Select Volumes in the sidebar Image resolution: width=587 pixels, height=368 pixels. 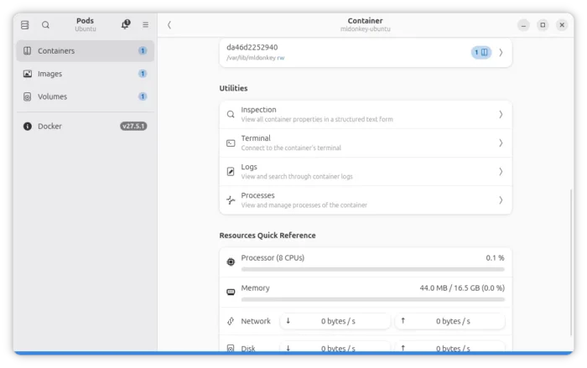coord(85,96)
